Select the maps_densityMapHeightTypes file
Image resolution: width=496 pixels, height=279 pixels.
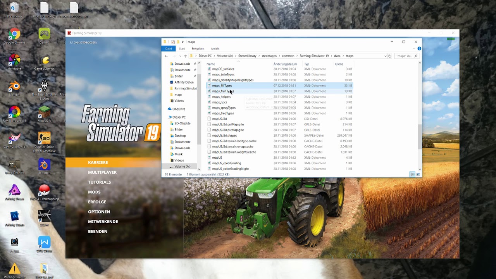tap(279, 80)
